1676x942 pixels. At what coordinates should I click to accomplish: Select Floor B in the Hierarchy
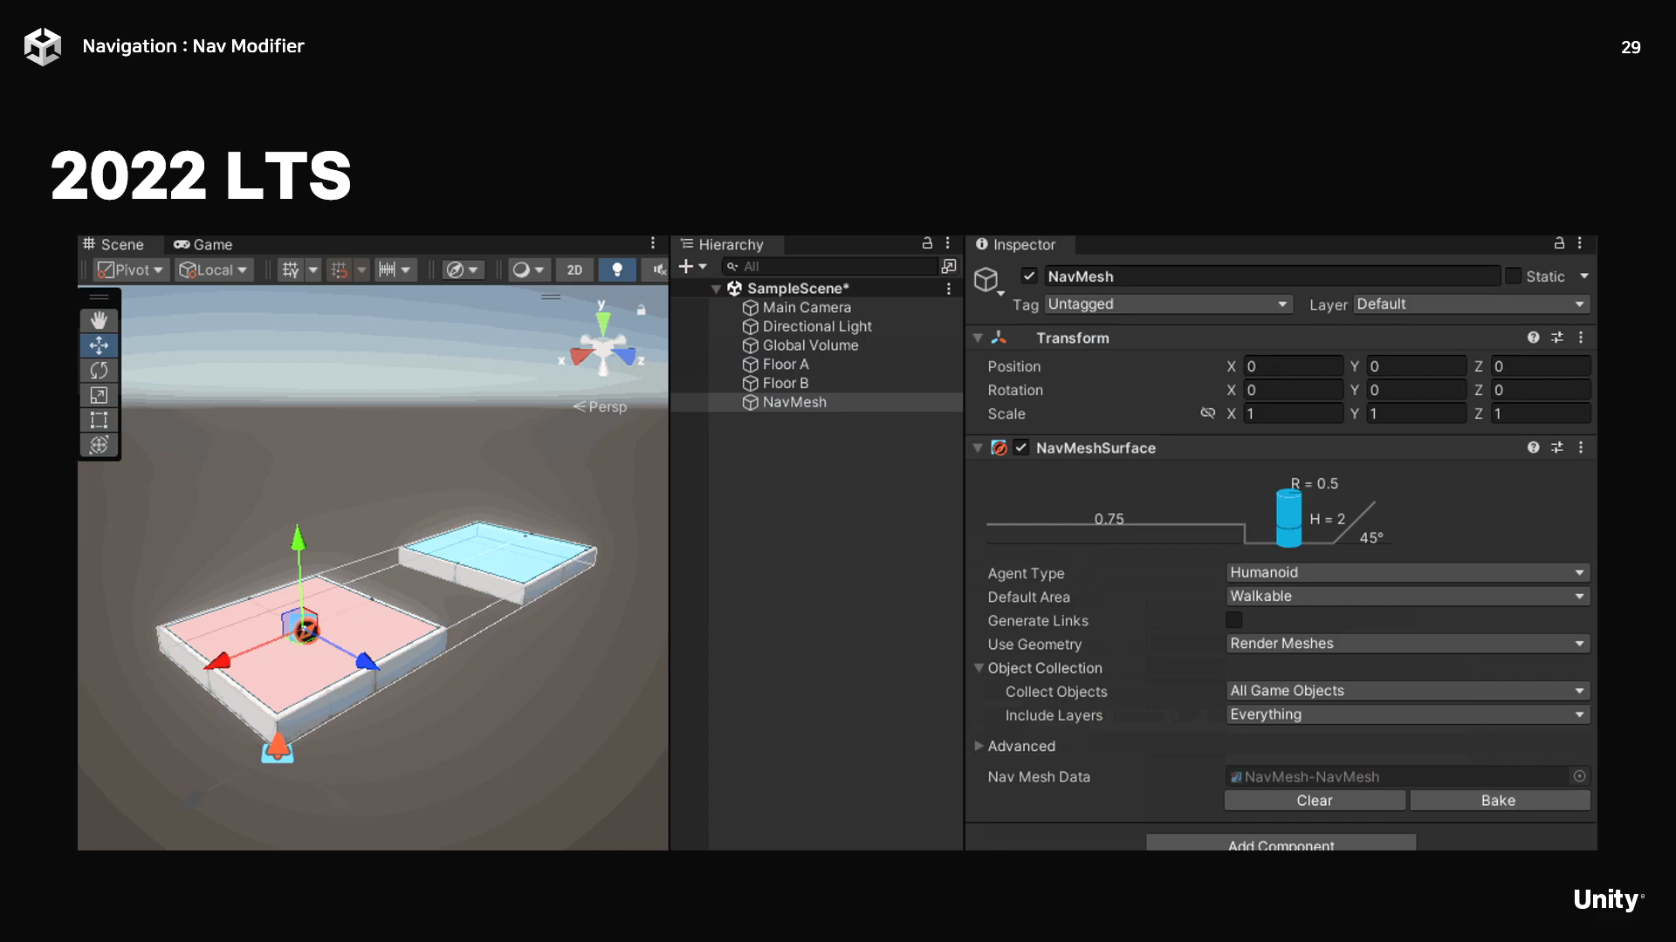(785, 383)
